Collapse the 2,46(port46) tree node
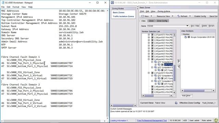 (149, 59)
